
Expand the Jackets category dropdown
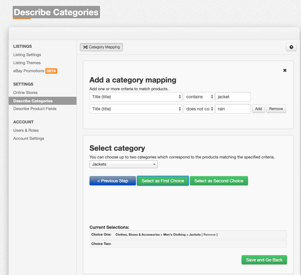[x=124, y=164]
